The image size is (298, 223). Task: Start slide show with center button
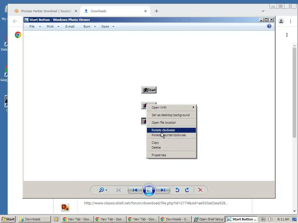pos(149,190)
